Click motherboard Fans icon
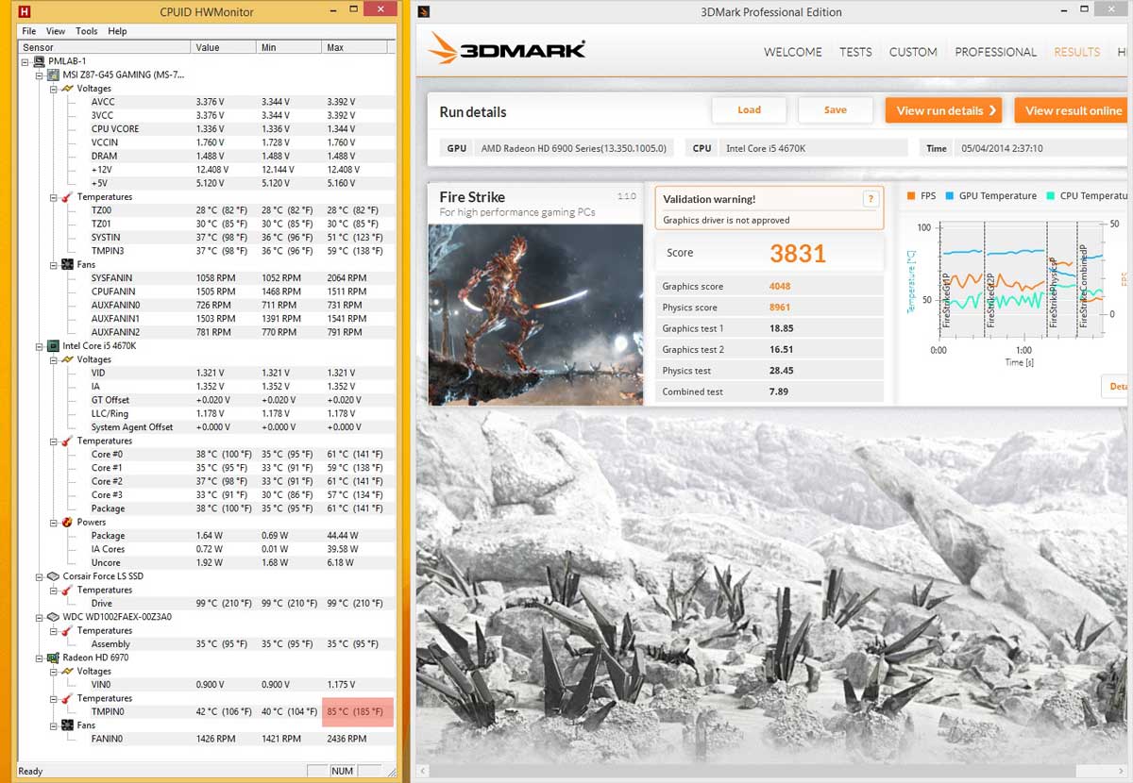Image resolution: width=1133 pixels, height=783 pixels. click(x=67, y=265)
